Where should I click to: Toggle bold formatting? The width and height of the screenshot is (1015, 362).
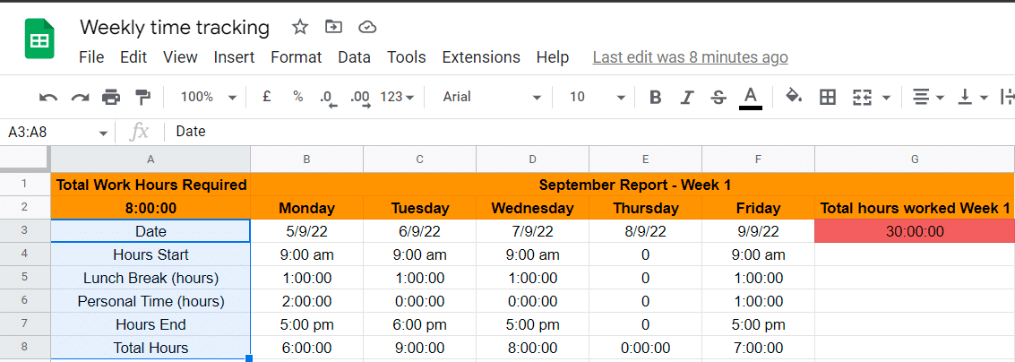coord(655,97)
